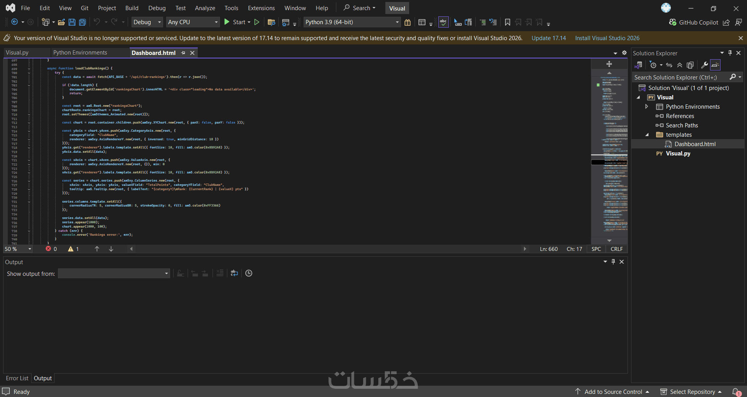Click the Save All toolbar icon
The width and height of the screenshot is (747, 397).
pyautogui.click(x=82, y=22)
